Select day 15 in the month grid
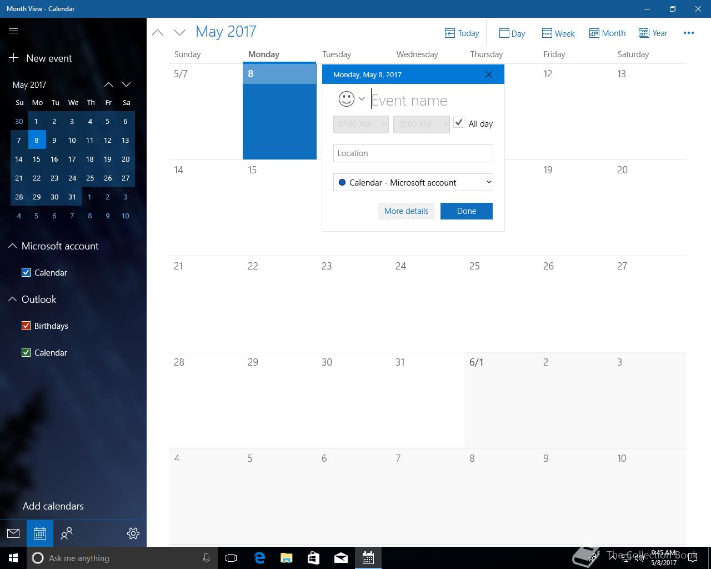This screenshot has width=711, height=569. click(279, 208)
